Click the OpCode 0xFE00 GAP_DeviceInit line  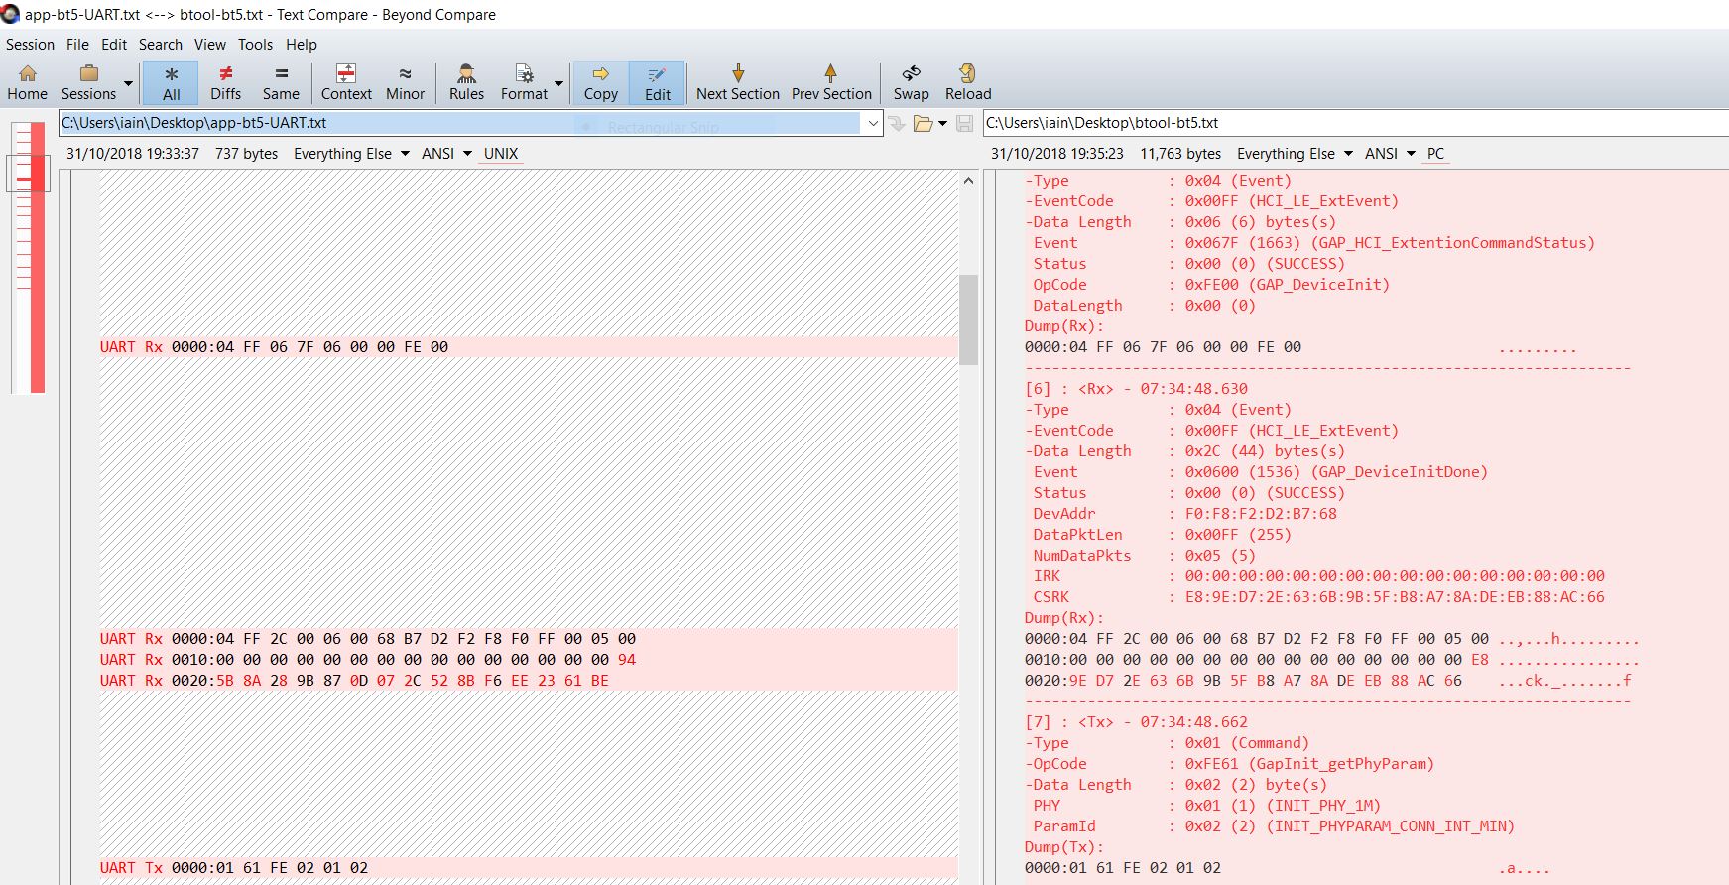coord(1210,285)
